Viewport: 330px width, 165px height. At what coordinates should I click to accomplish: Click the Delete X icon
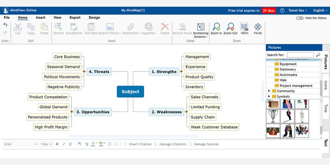[165, 27]
